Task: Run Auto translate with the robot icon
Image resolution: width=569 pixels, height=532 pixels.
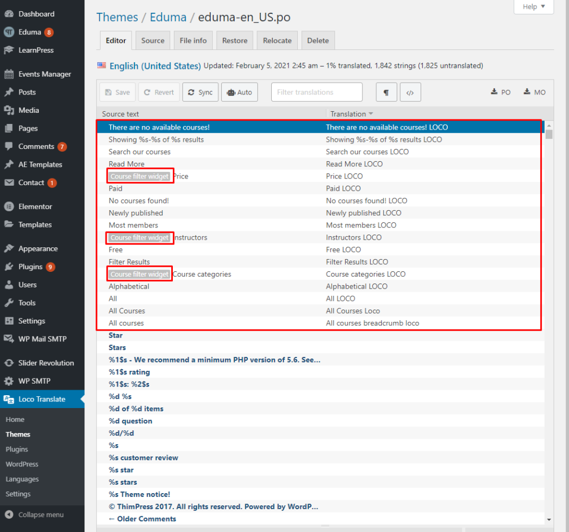Action: [x=239, y=92]
